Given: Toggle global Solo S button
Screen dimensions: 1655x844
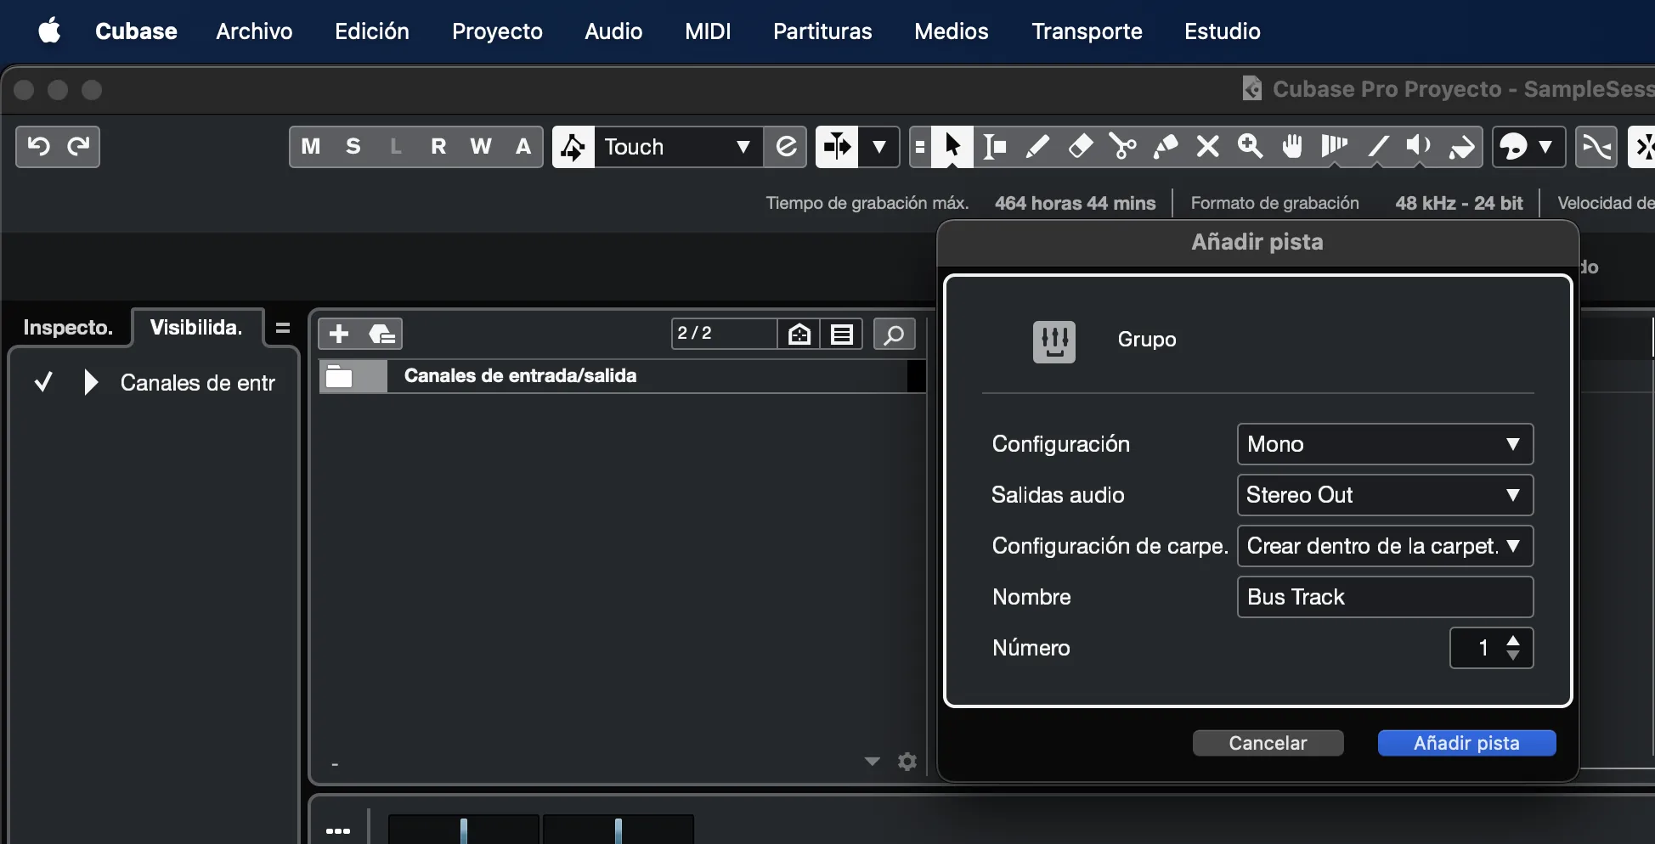Looking at the screenshot, I should pyautogui.click(x=353, y=147).
